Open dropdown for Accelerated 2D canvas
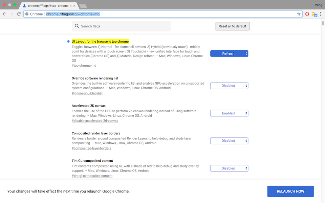Image resolution: width=325 pixels, height=203 pixels. point(229,113)
